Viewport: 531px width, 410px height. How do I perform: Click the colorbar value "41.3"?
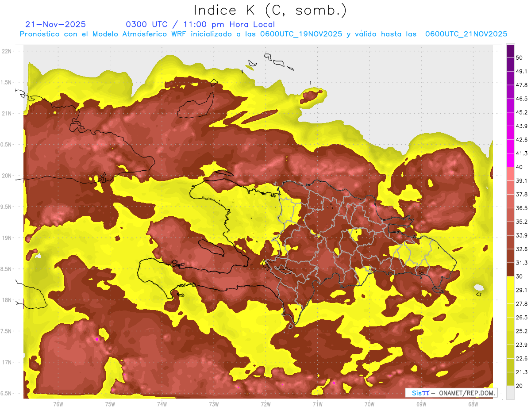(521, 153)
